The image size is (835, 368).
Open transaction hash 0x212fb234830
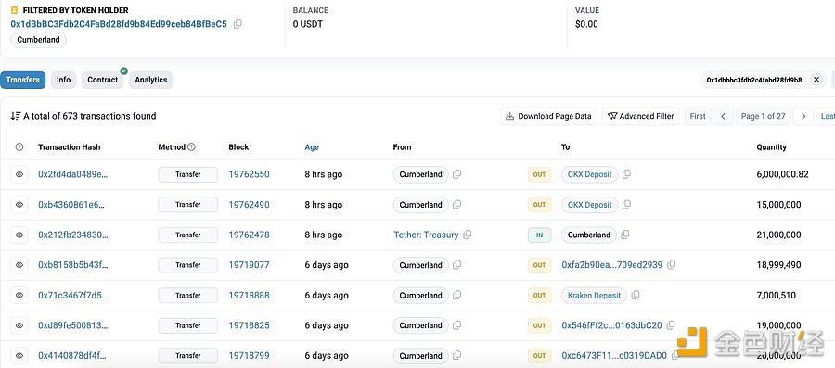pyautogui.click(x=73, y=235)
